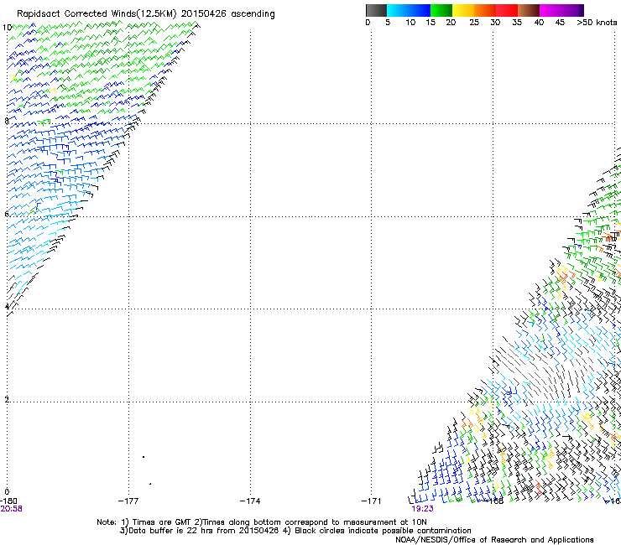Viewport: 621px width, 545px height.
Task: Click the latitude axis label '4'
Action: click(7, 307)
